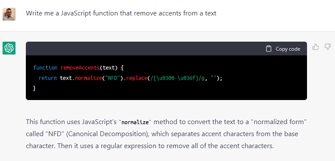Select the removeAccents function name
Image resolution: width=335 pixels, height=161 pixels.
point(80,68)
